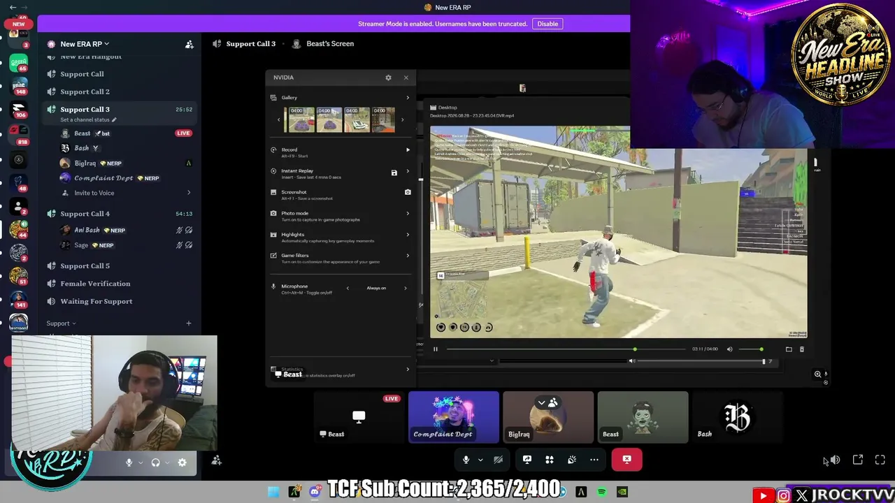The height and width of the screenshot is (503, 895).
Task: Join Female Verification voice channel
Action: pos(95,284)
